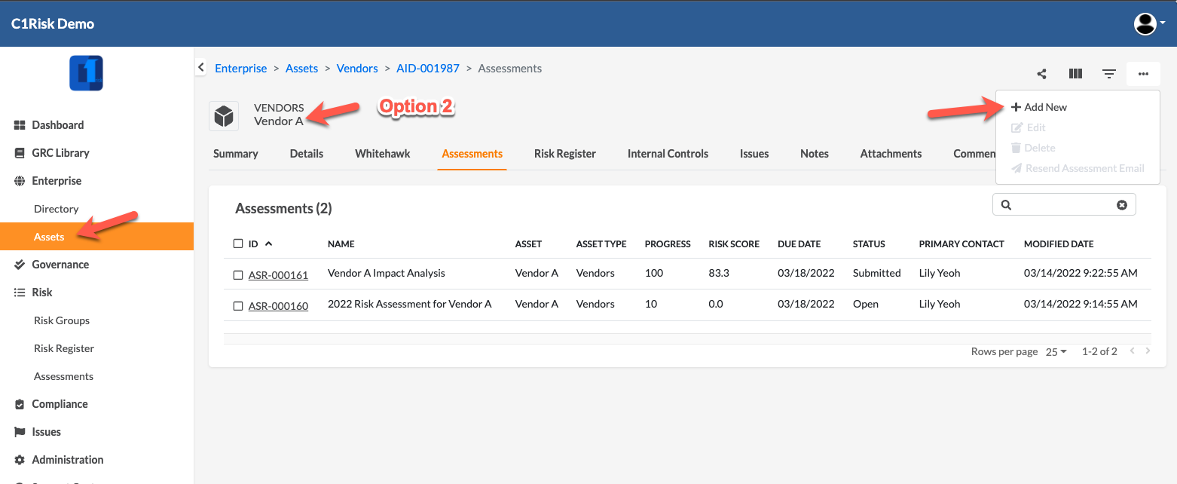Open the Internal Controls tab

pos(668,154)
